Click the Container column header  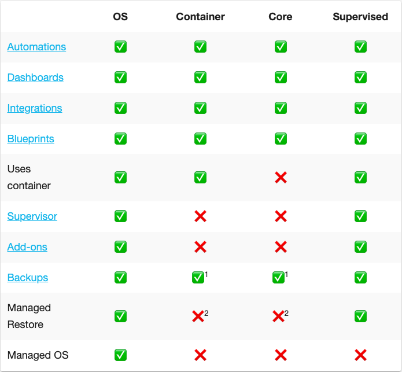click(x=201, y=17)
